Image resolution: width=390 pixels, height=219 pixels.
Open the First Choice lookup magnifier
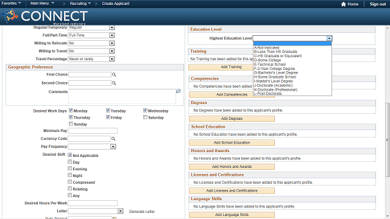pyautogui.click(x=114, y=74)
